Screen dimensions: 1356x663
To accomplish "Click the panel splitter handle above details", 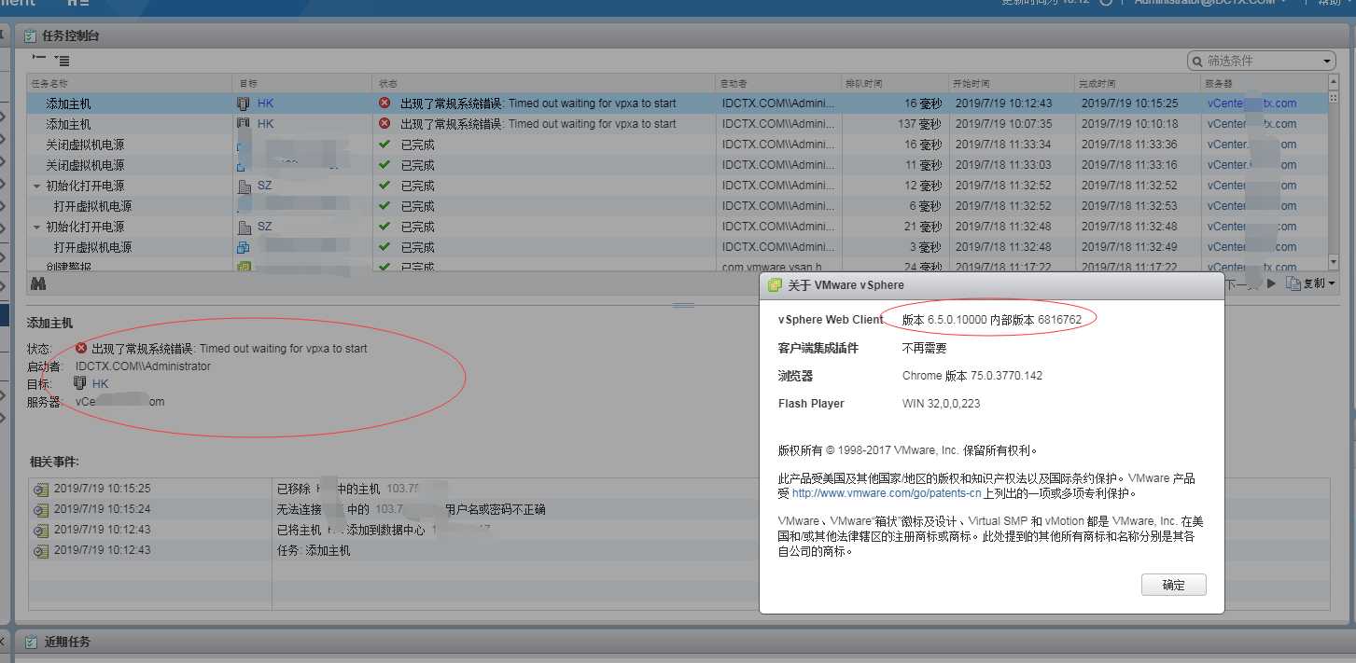I will pyautogui.click(x=683, y=305).
